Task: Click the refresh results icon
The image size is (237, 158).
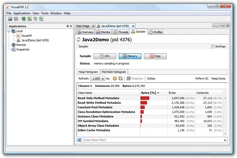Action: [121, 79]
